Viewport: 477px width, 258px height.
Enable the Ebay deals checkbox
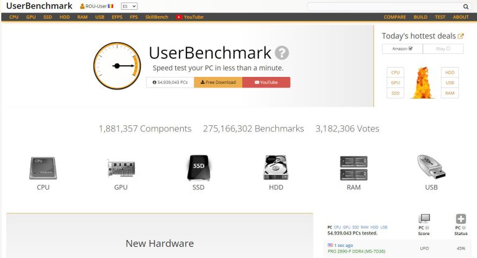(448, 48)
